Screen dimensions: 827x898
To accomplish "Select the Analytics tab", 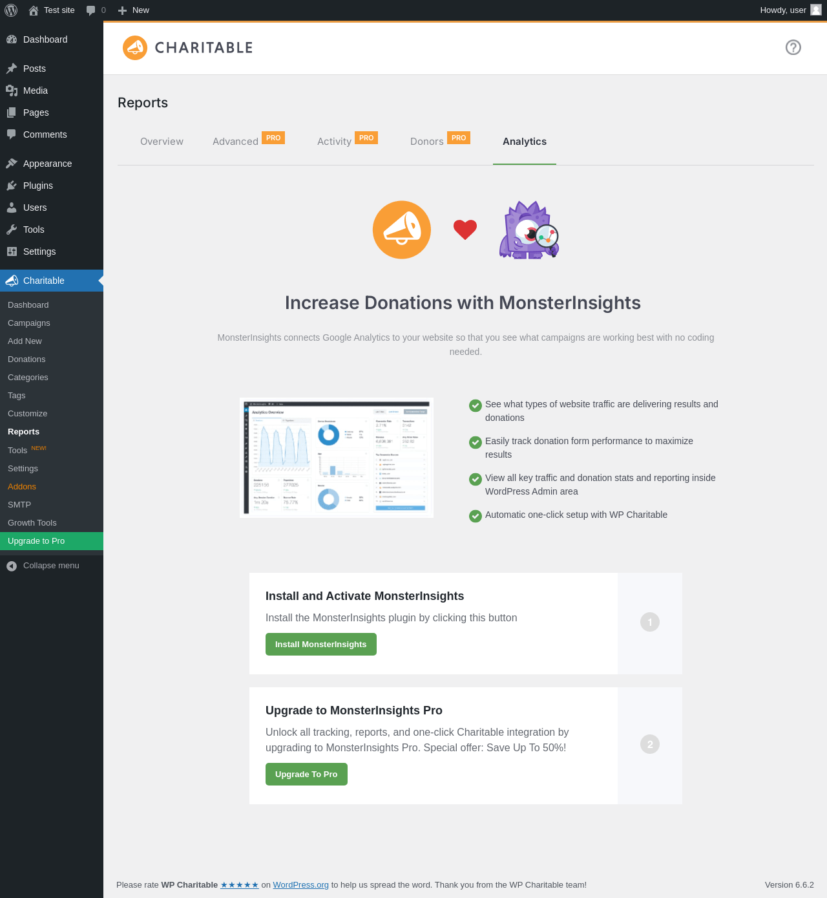I will pyautogui.click(x=525, y=142).
